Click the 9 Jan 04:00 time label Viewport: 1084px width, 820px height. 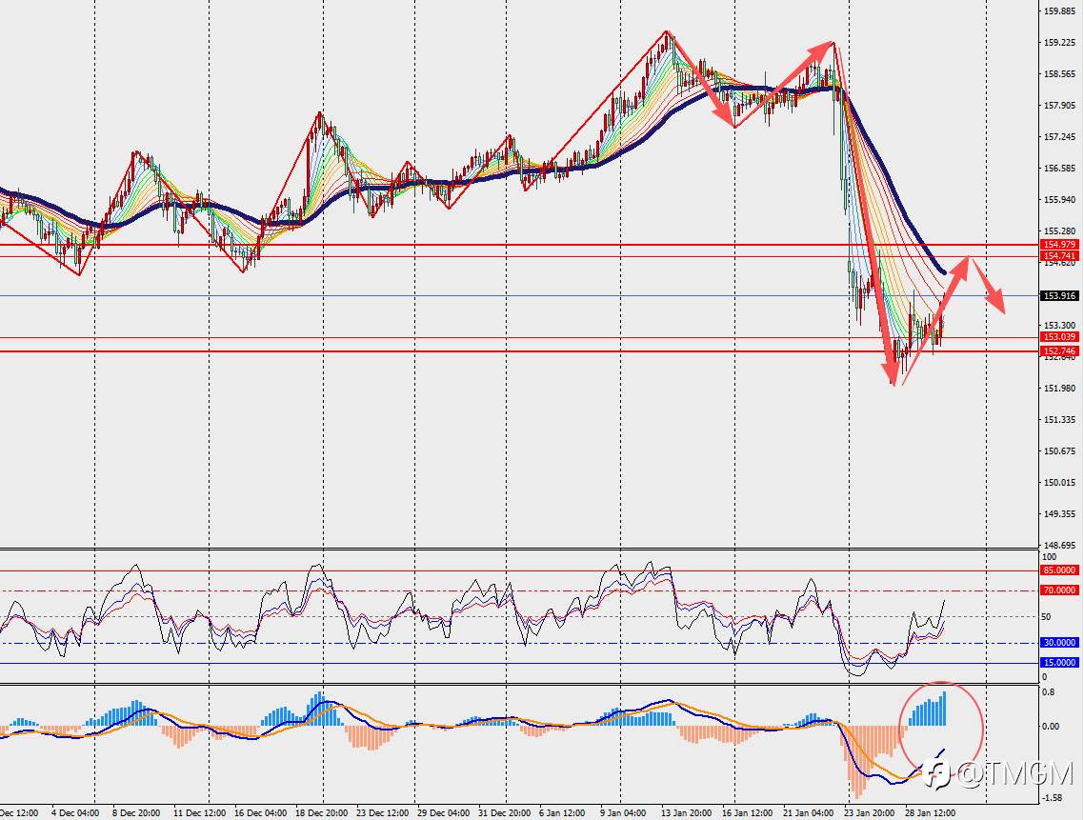(624, 813)
